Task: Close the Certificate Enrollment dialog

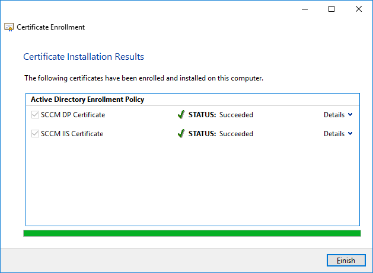Action: coord(359,9)
